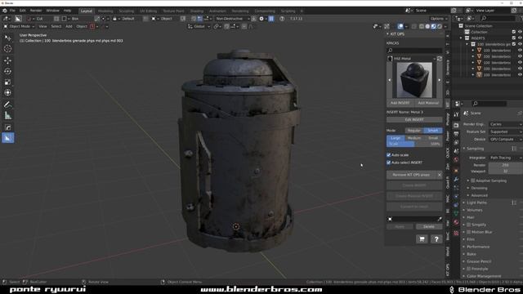
Task: Click the Render samples value field
Action: [506, 165]
